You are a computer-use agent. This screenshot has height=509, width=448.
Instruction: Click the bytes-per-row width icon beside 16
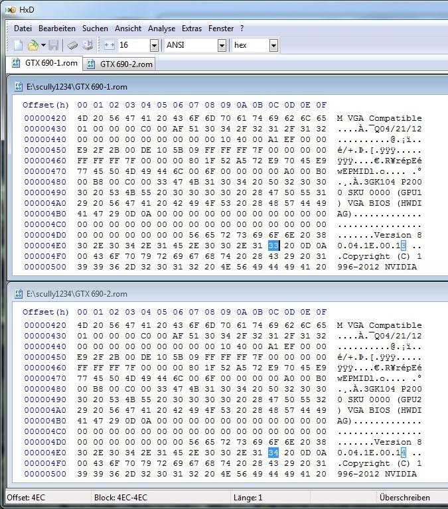(x=110, y=45)
